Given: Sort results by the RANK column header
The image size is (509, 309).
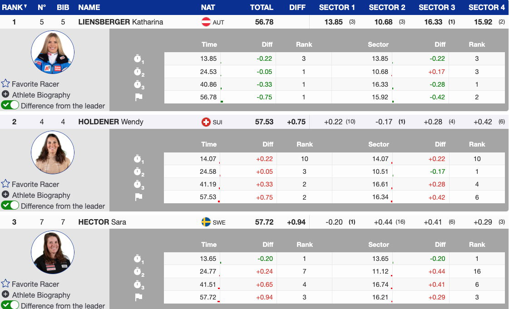Looking at the screenshot, I should coord(13,7).
